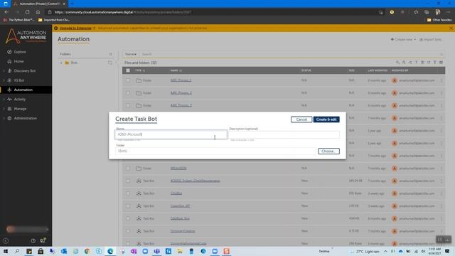The height and width of the screenshot is (256, 455).
Task: Click the Import bots button
Action: point(430,40)
